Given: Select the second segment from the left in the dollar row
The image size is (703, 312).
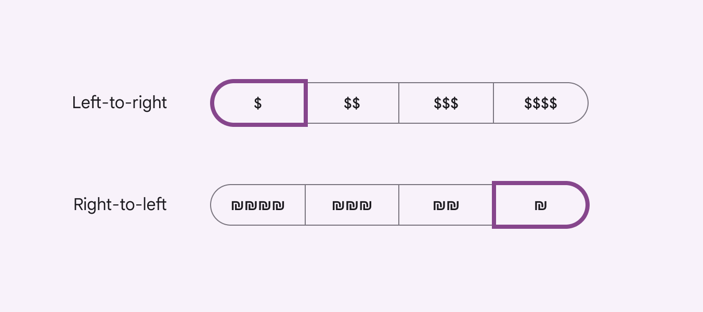Looking at the screenshot, I should coord(352,103).
